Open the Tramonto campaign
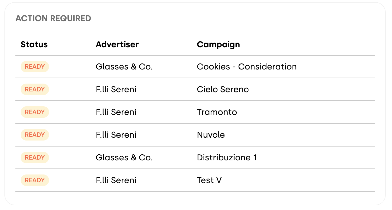Image resolution: width=392 pixels, height=210 pixels. tap(217, 112)
